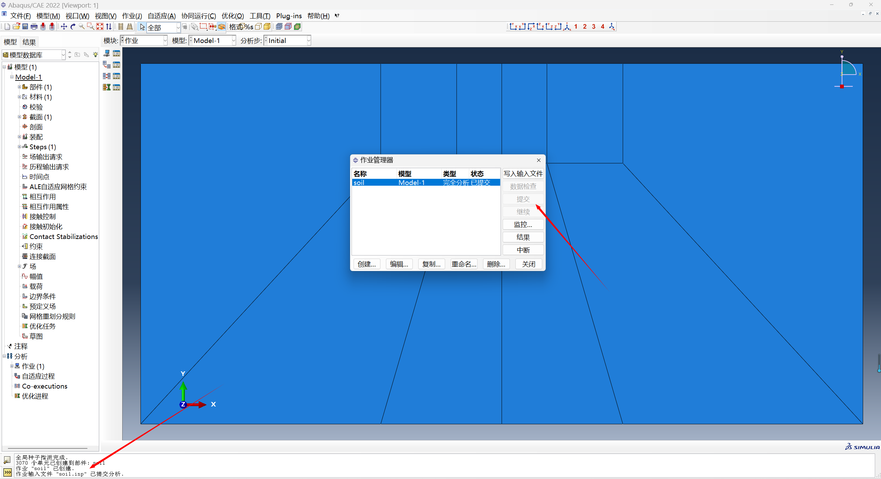
Task: Click 写入输入文件 button in Job Manager
Action: pos(523,174)
